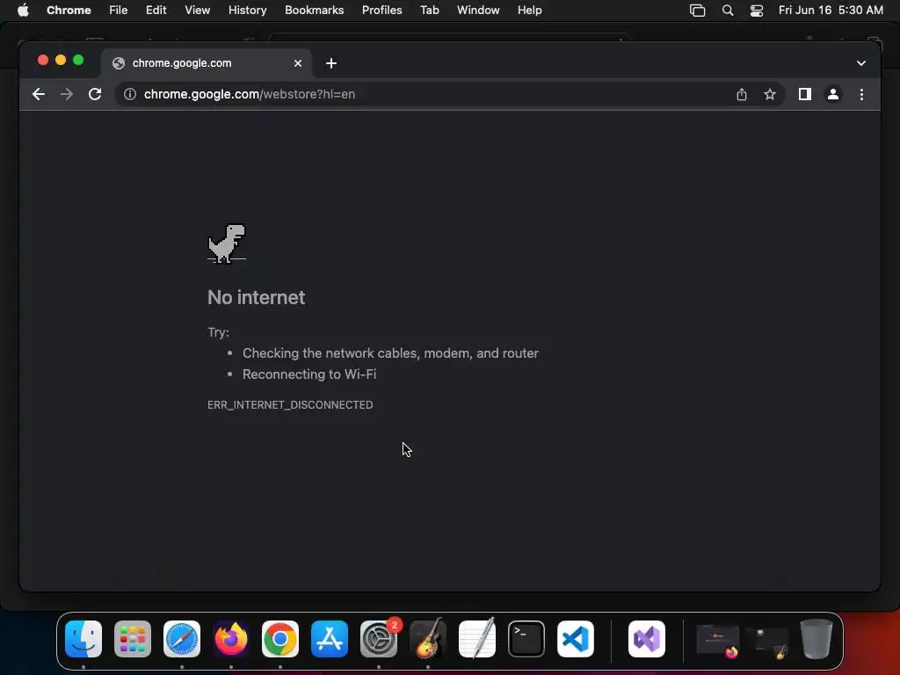
Task: Reload the page with the refresh icon
Action: click(x=95, y=94)
